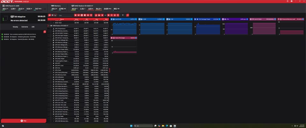Tick the checkbox for GPU Memory Usage row

(51, 84)
